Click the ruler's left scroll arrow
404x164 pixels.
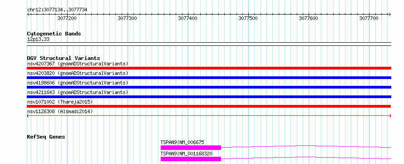tap(28, 14)
